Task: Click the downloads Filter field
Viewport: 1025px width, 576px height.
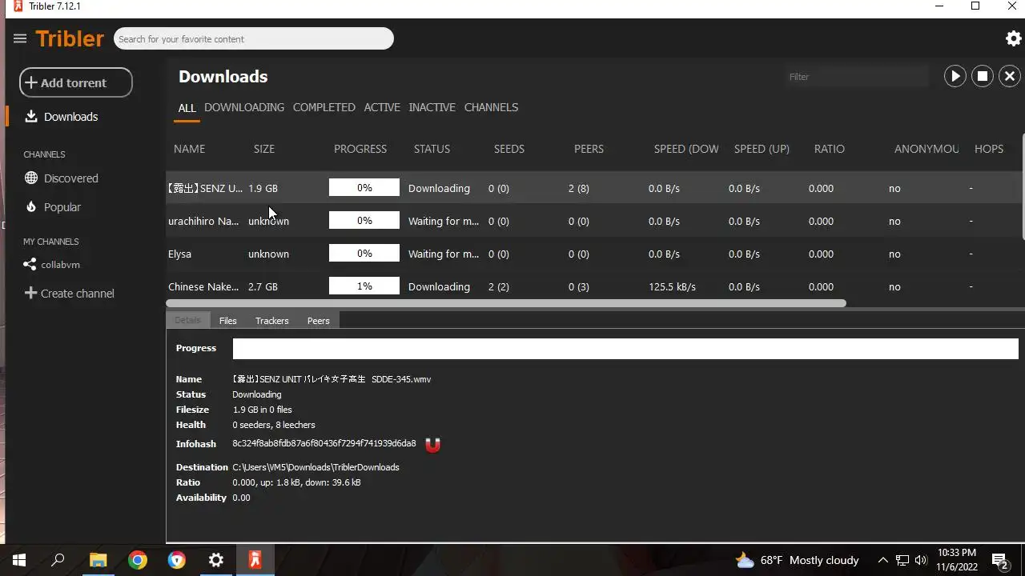Action: point(856,77)
